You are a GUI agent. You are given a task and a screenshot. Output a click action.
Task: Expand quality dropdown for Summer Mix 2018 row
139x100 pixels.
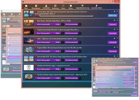[x=63, y=60]
